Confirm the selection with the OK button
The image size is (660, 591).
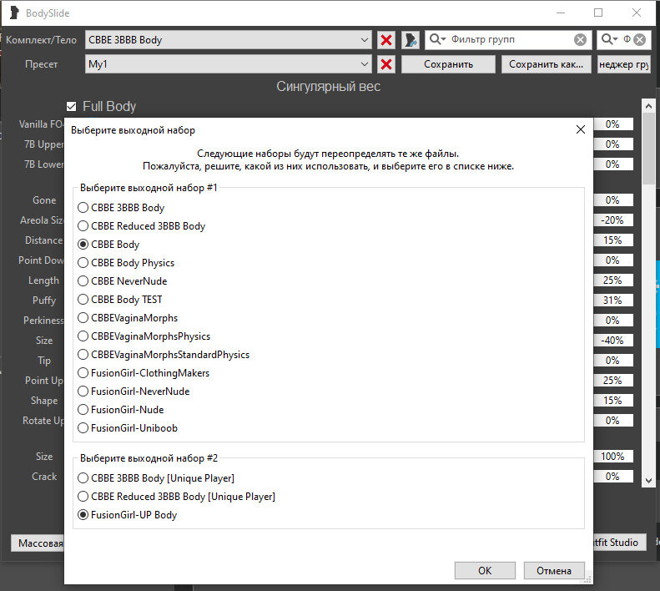click(485, 571)
